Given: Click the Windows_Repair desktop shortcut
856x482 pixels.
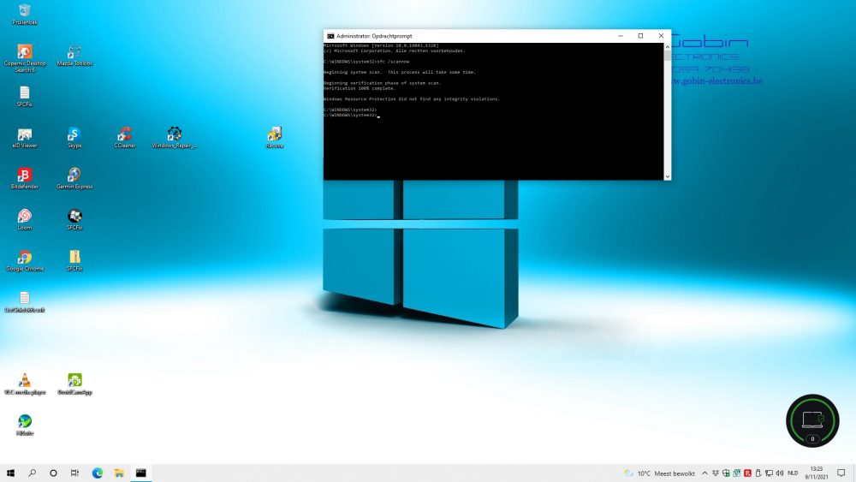Looking at the screenshot, I should point(175,134).
